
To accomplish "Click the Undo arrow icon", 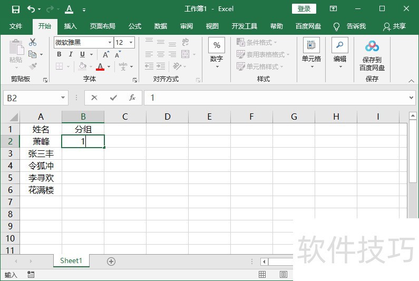I will pyautogui.click(x=31, y=9).
